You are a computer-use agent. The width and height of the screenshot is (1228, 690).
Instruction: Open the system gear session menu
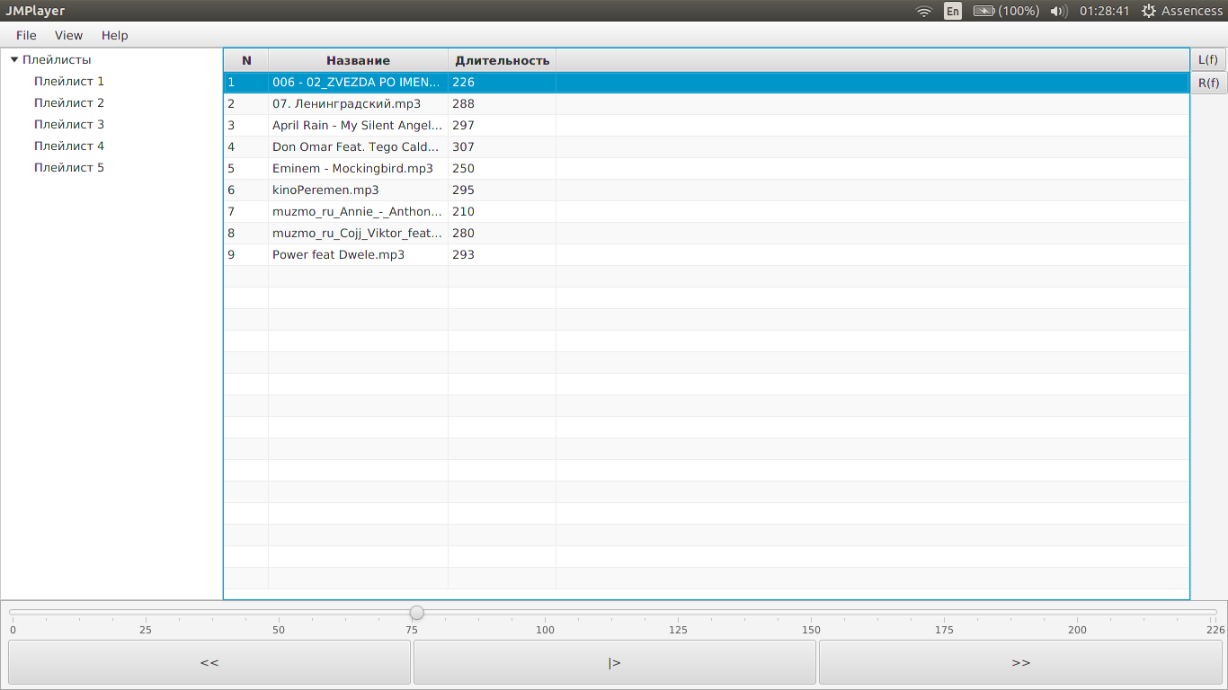click(x=1148, y=12)
